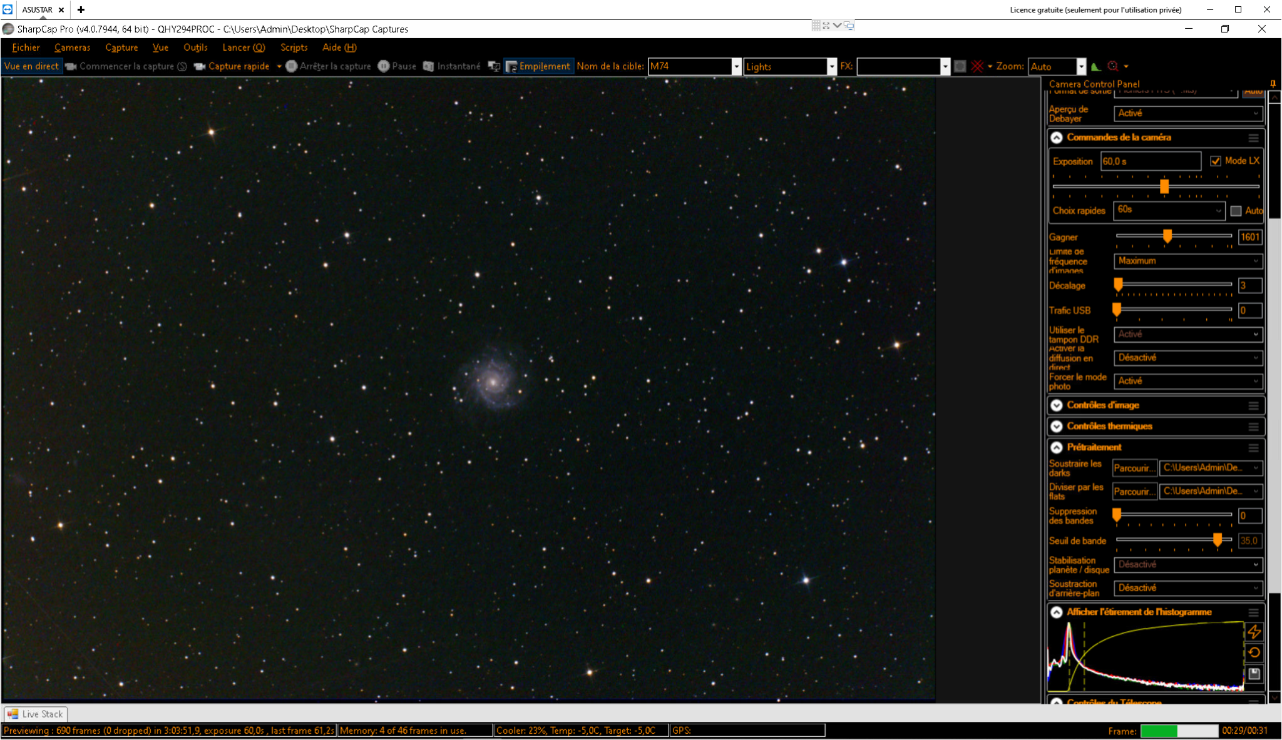Click the Contrôles thermiques section drag handle
Image resolution: width=1282 pixels, height=740 pixels.
click(1253, 427)
